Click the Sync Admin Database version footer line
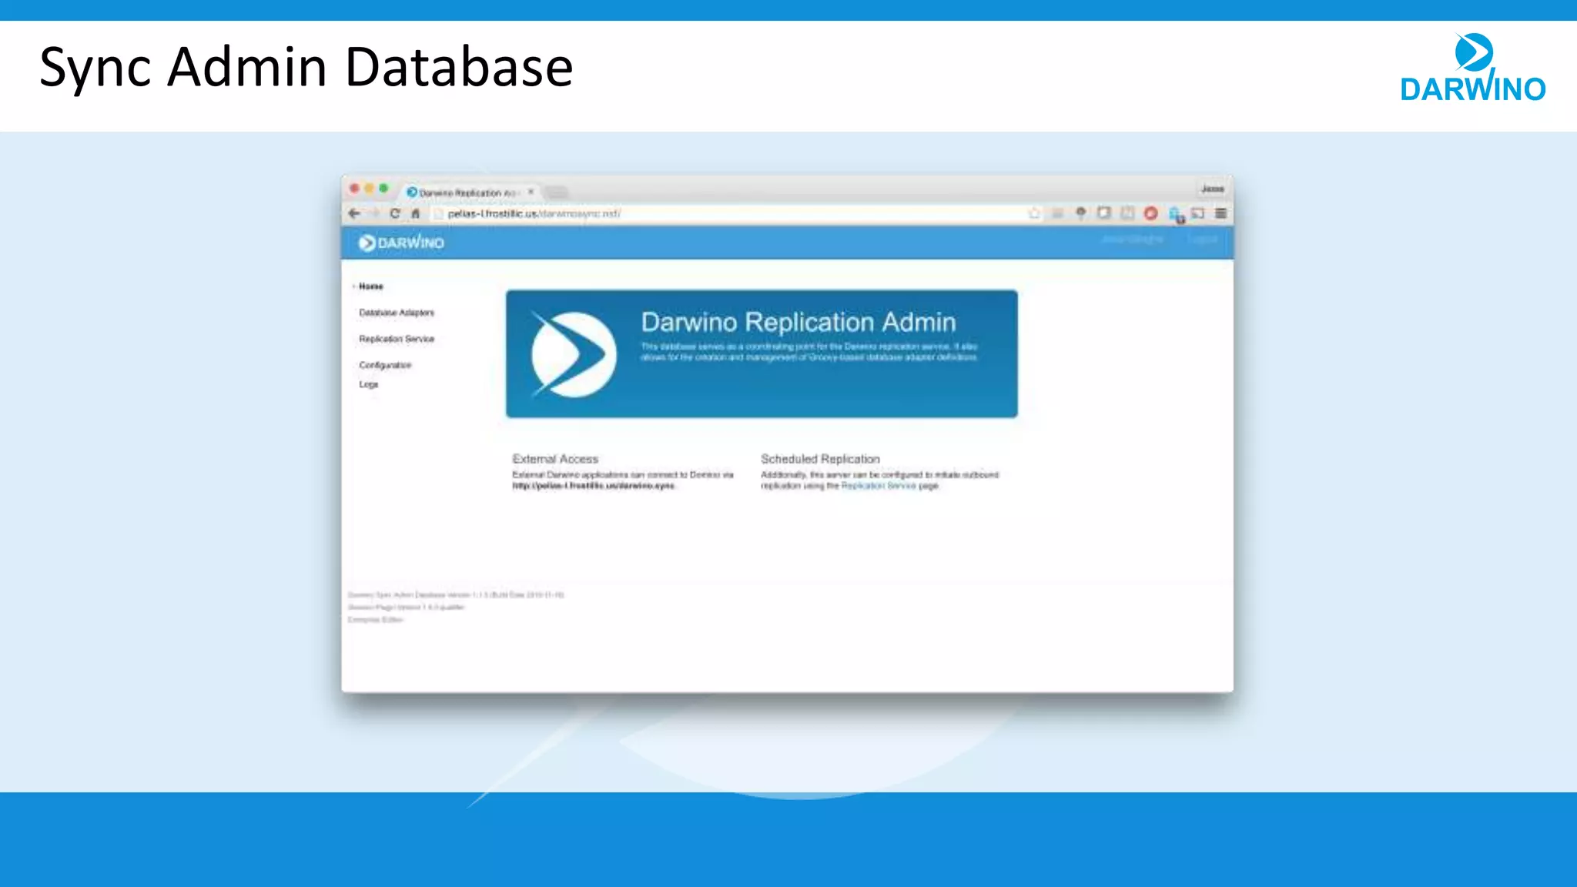The image size is (1577, 887). 456,595
